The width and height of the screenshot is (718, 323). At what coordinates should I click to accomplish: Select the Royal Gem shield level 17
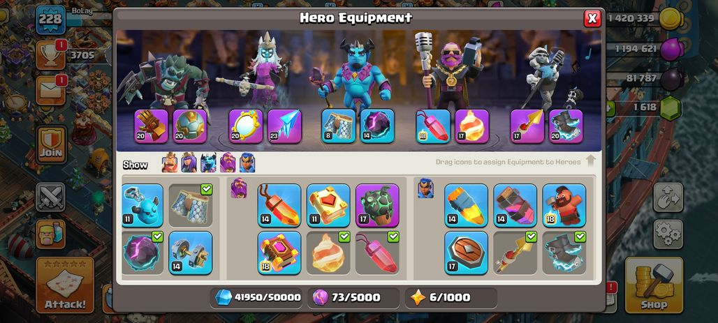click(466, 253)
